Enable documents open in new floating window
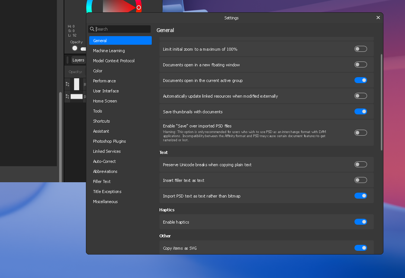The height and width of the screenshot is (278, 405). click(361, 65)
